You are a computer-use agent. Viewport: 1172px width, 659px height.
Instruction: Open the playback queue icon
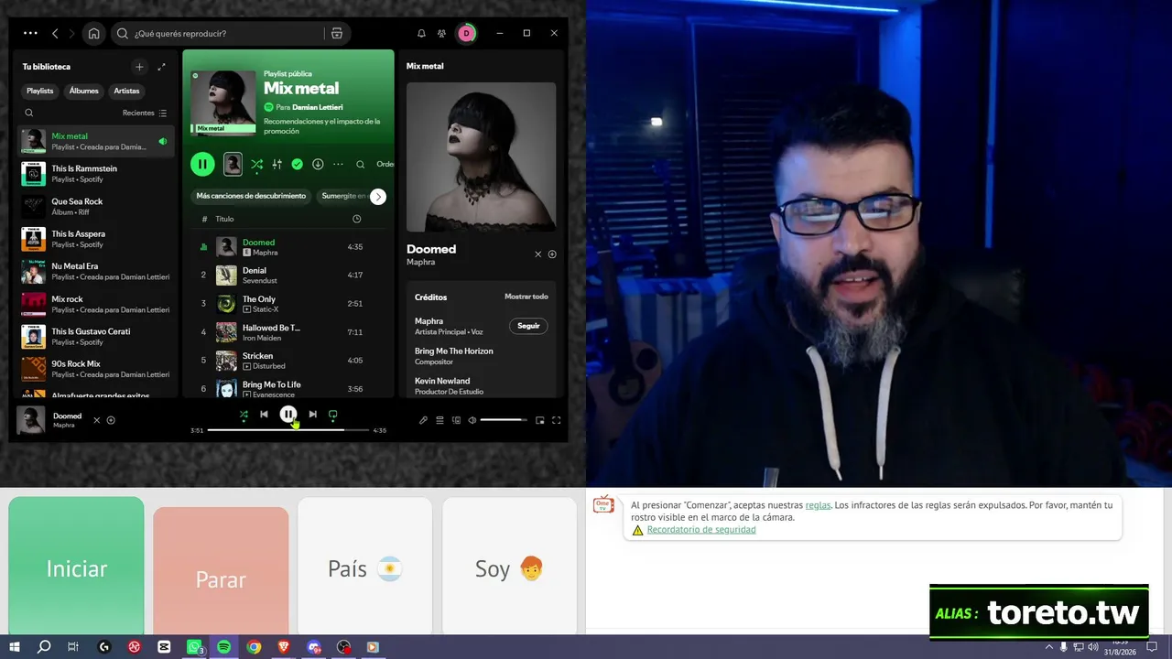point(439,420)
